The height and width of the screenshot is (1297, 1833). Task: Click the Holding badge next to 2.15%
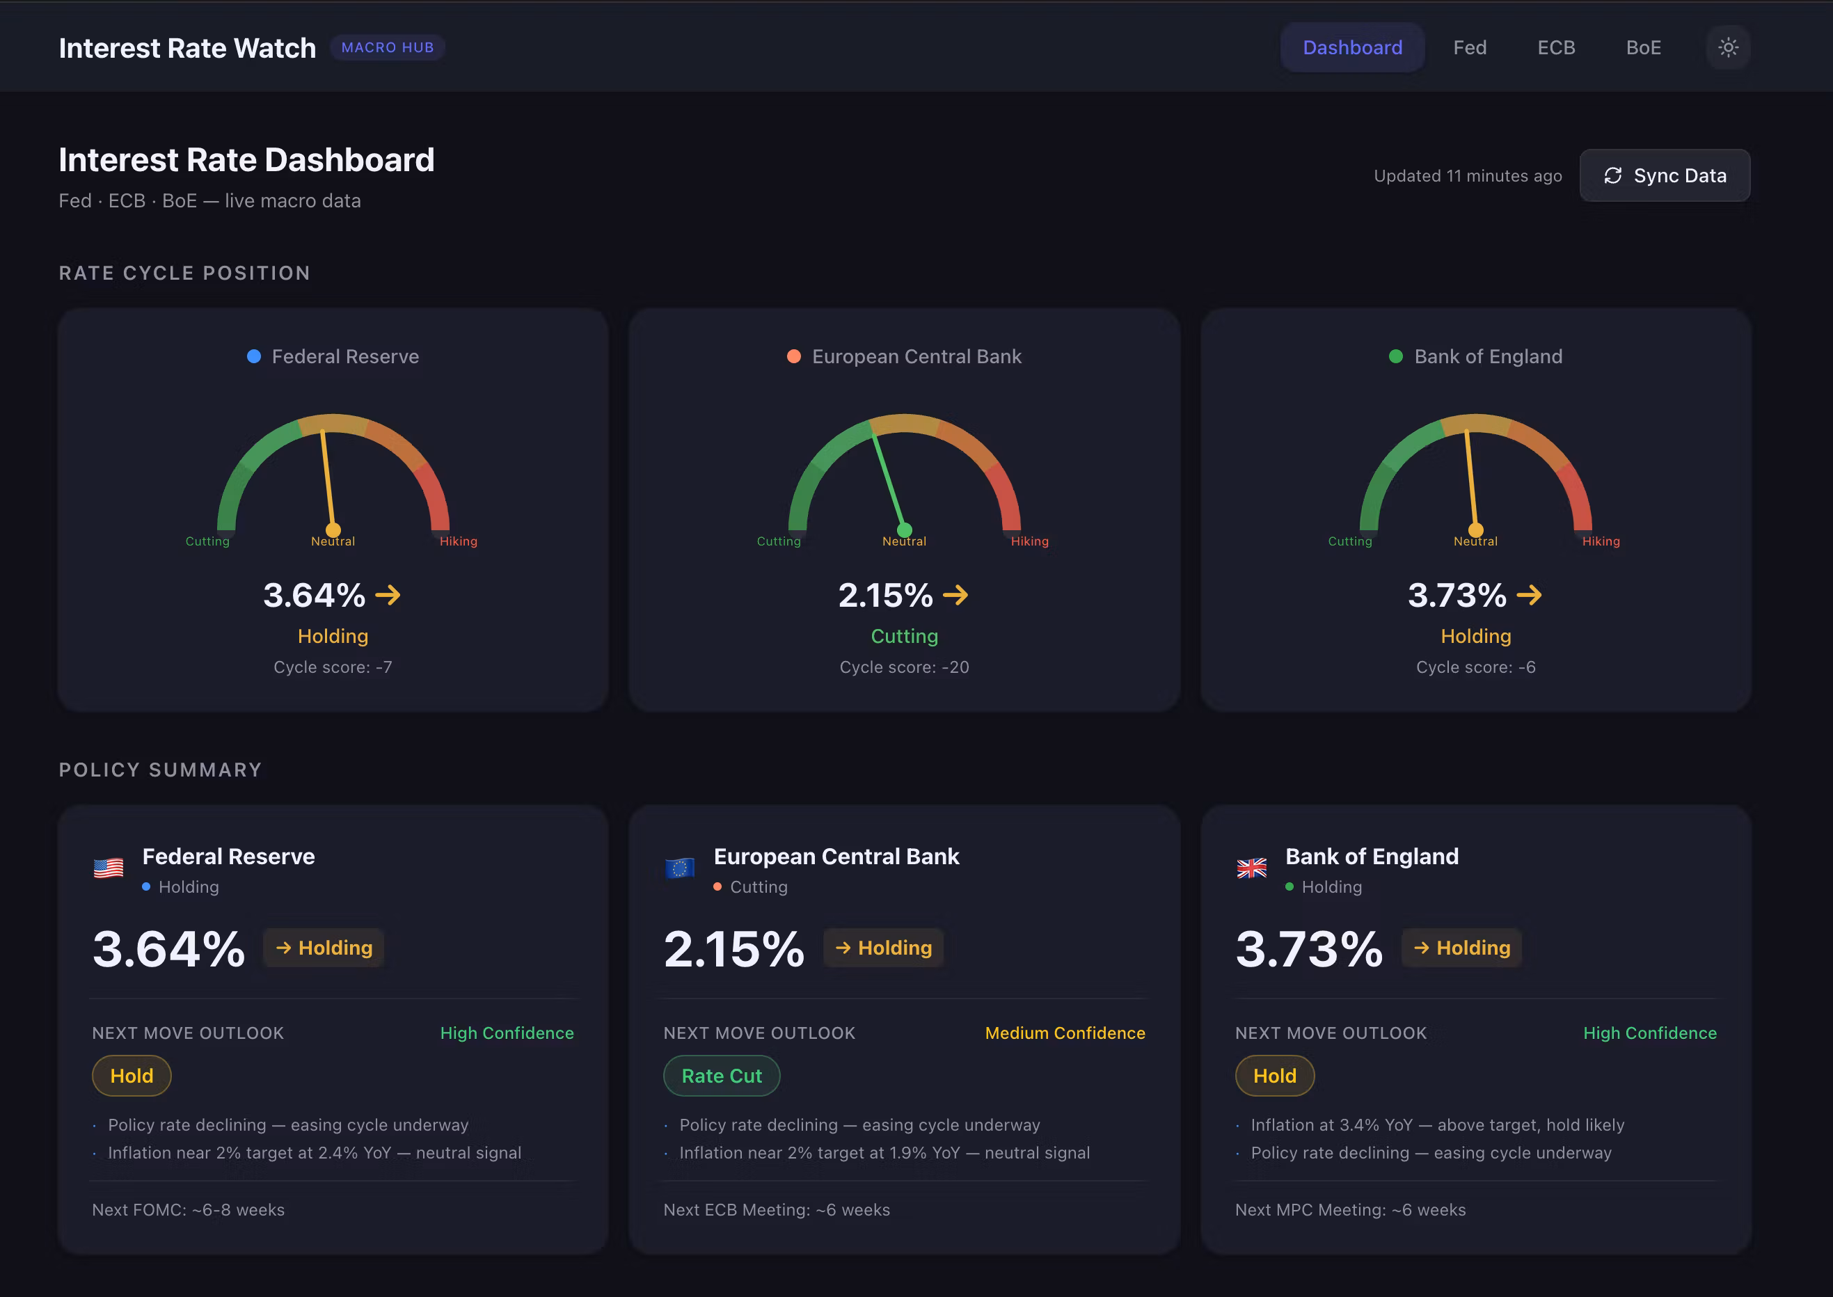(883, 948)
